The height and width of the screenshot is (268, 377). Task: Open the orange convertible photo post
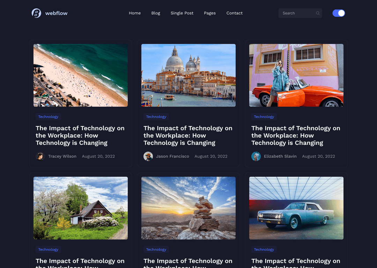(296, 75)
